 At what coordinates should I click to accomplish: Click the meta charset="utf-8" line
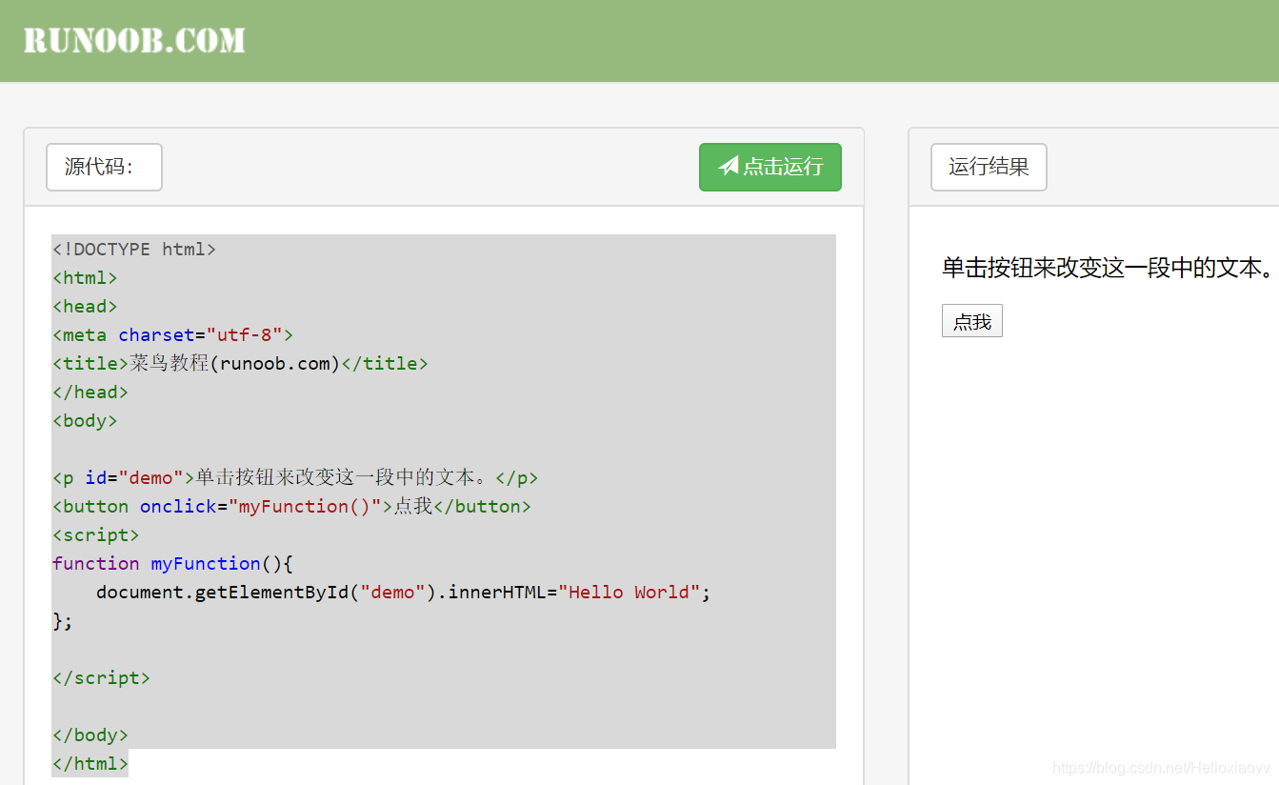click(x=172, y=334)
